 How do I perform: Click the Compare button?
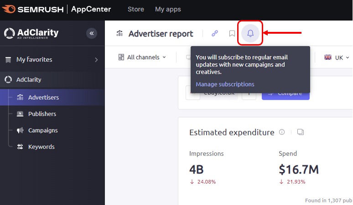click(x=286, y=93)
